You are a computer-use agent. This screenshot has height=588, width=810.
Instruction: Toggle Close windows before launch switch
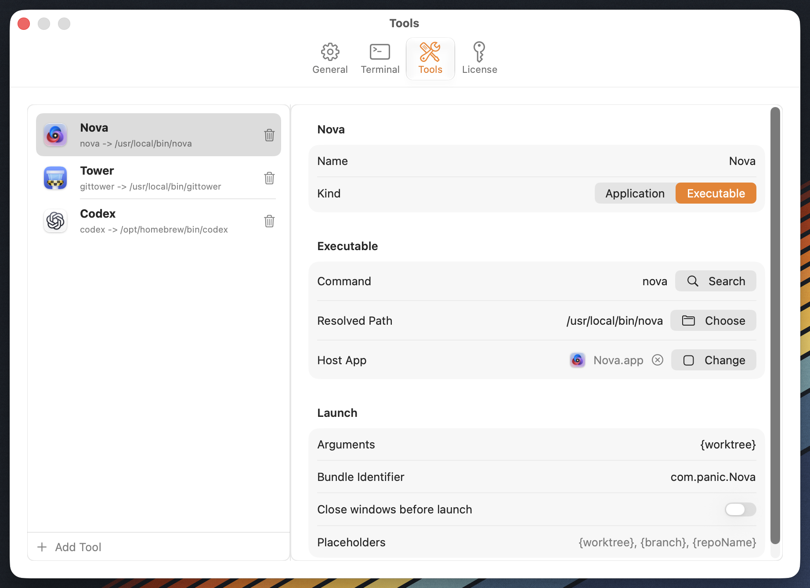coord(740,509)
